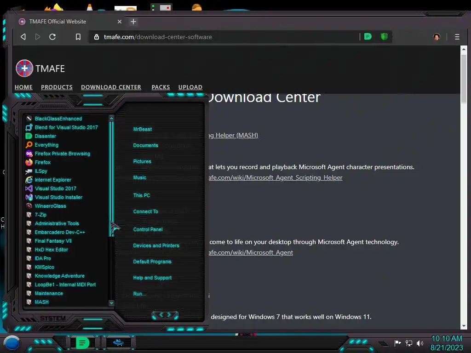Screen dimensions: 471x353
Task: Open PACKS nav link
Action: coord(161,87)
